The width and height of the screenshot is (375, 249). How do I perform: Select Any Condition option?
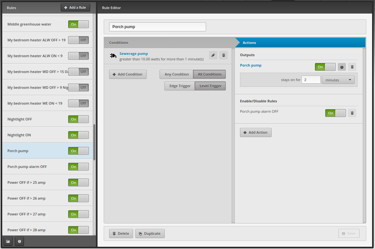click(176, 74)
